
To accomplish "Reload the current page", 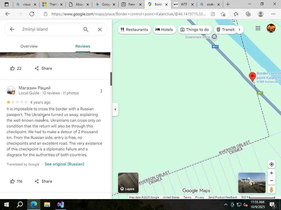I will tap(32, 14).
